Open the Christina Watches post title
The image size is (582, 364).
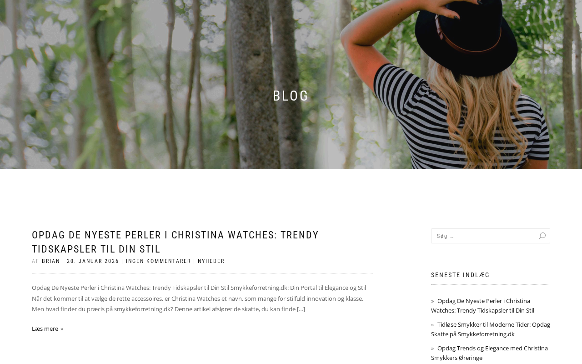pos(175,242)
